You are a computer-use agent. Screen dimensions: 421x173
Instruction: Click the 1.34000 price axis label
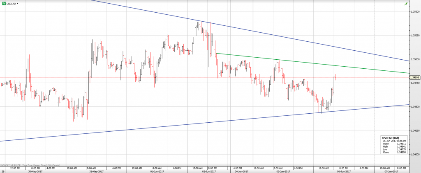pyautogui.click(x=414, y=154)
